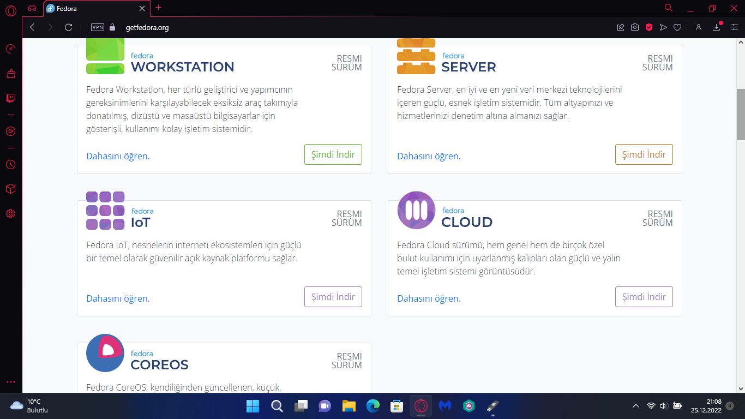The width and height of the screenshot is (745, 419).
Task: Open the red ad blocker shield
Action: click(649, 27)
